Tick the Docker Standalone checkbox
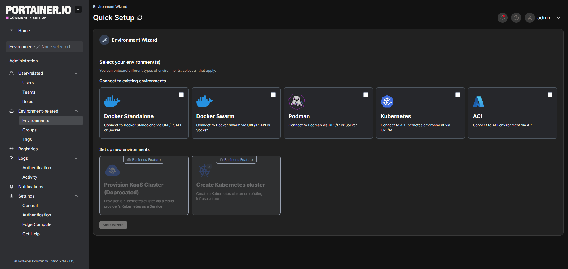The image size is (568, 269). click(x=181, y=95)
